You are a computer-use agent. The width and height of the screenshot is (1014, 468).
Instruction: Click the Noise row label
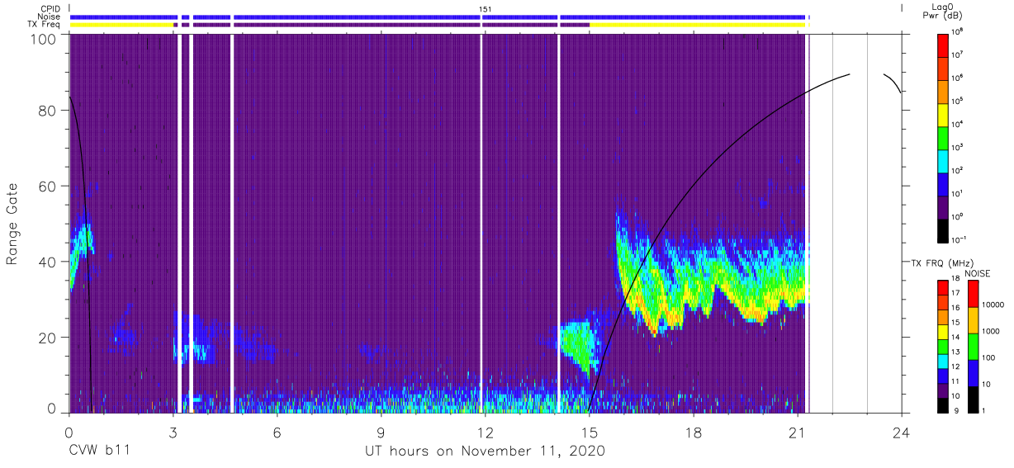click(x=50, y=17)
